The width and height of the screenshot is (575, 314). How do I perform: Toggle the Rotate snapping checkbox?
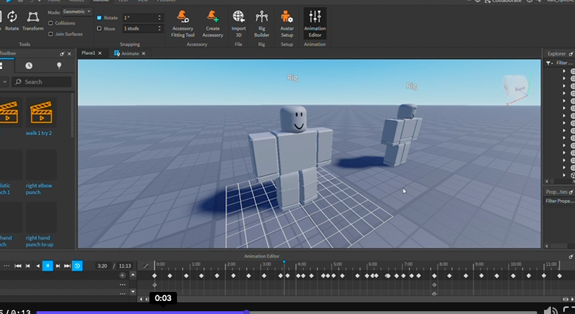pyautogui.click(x=99, y=18)
